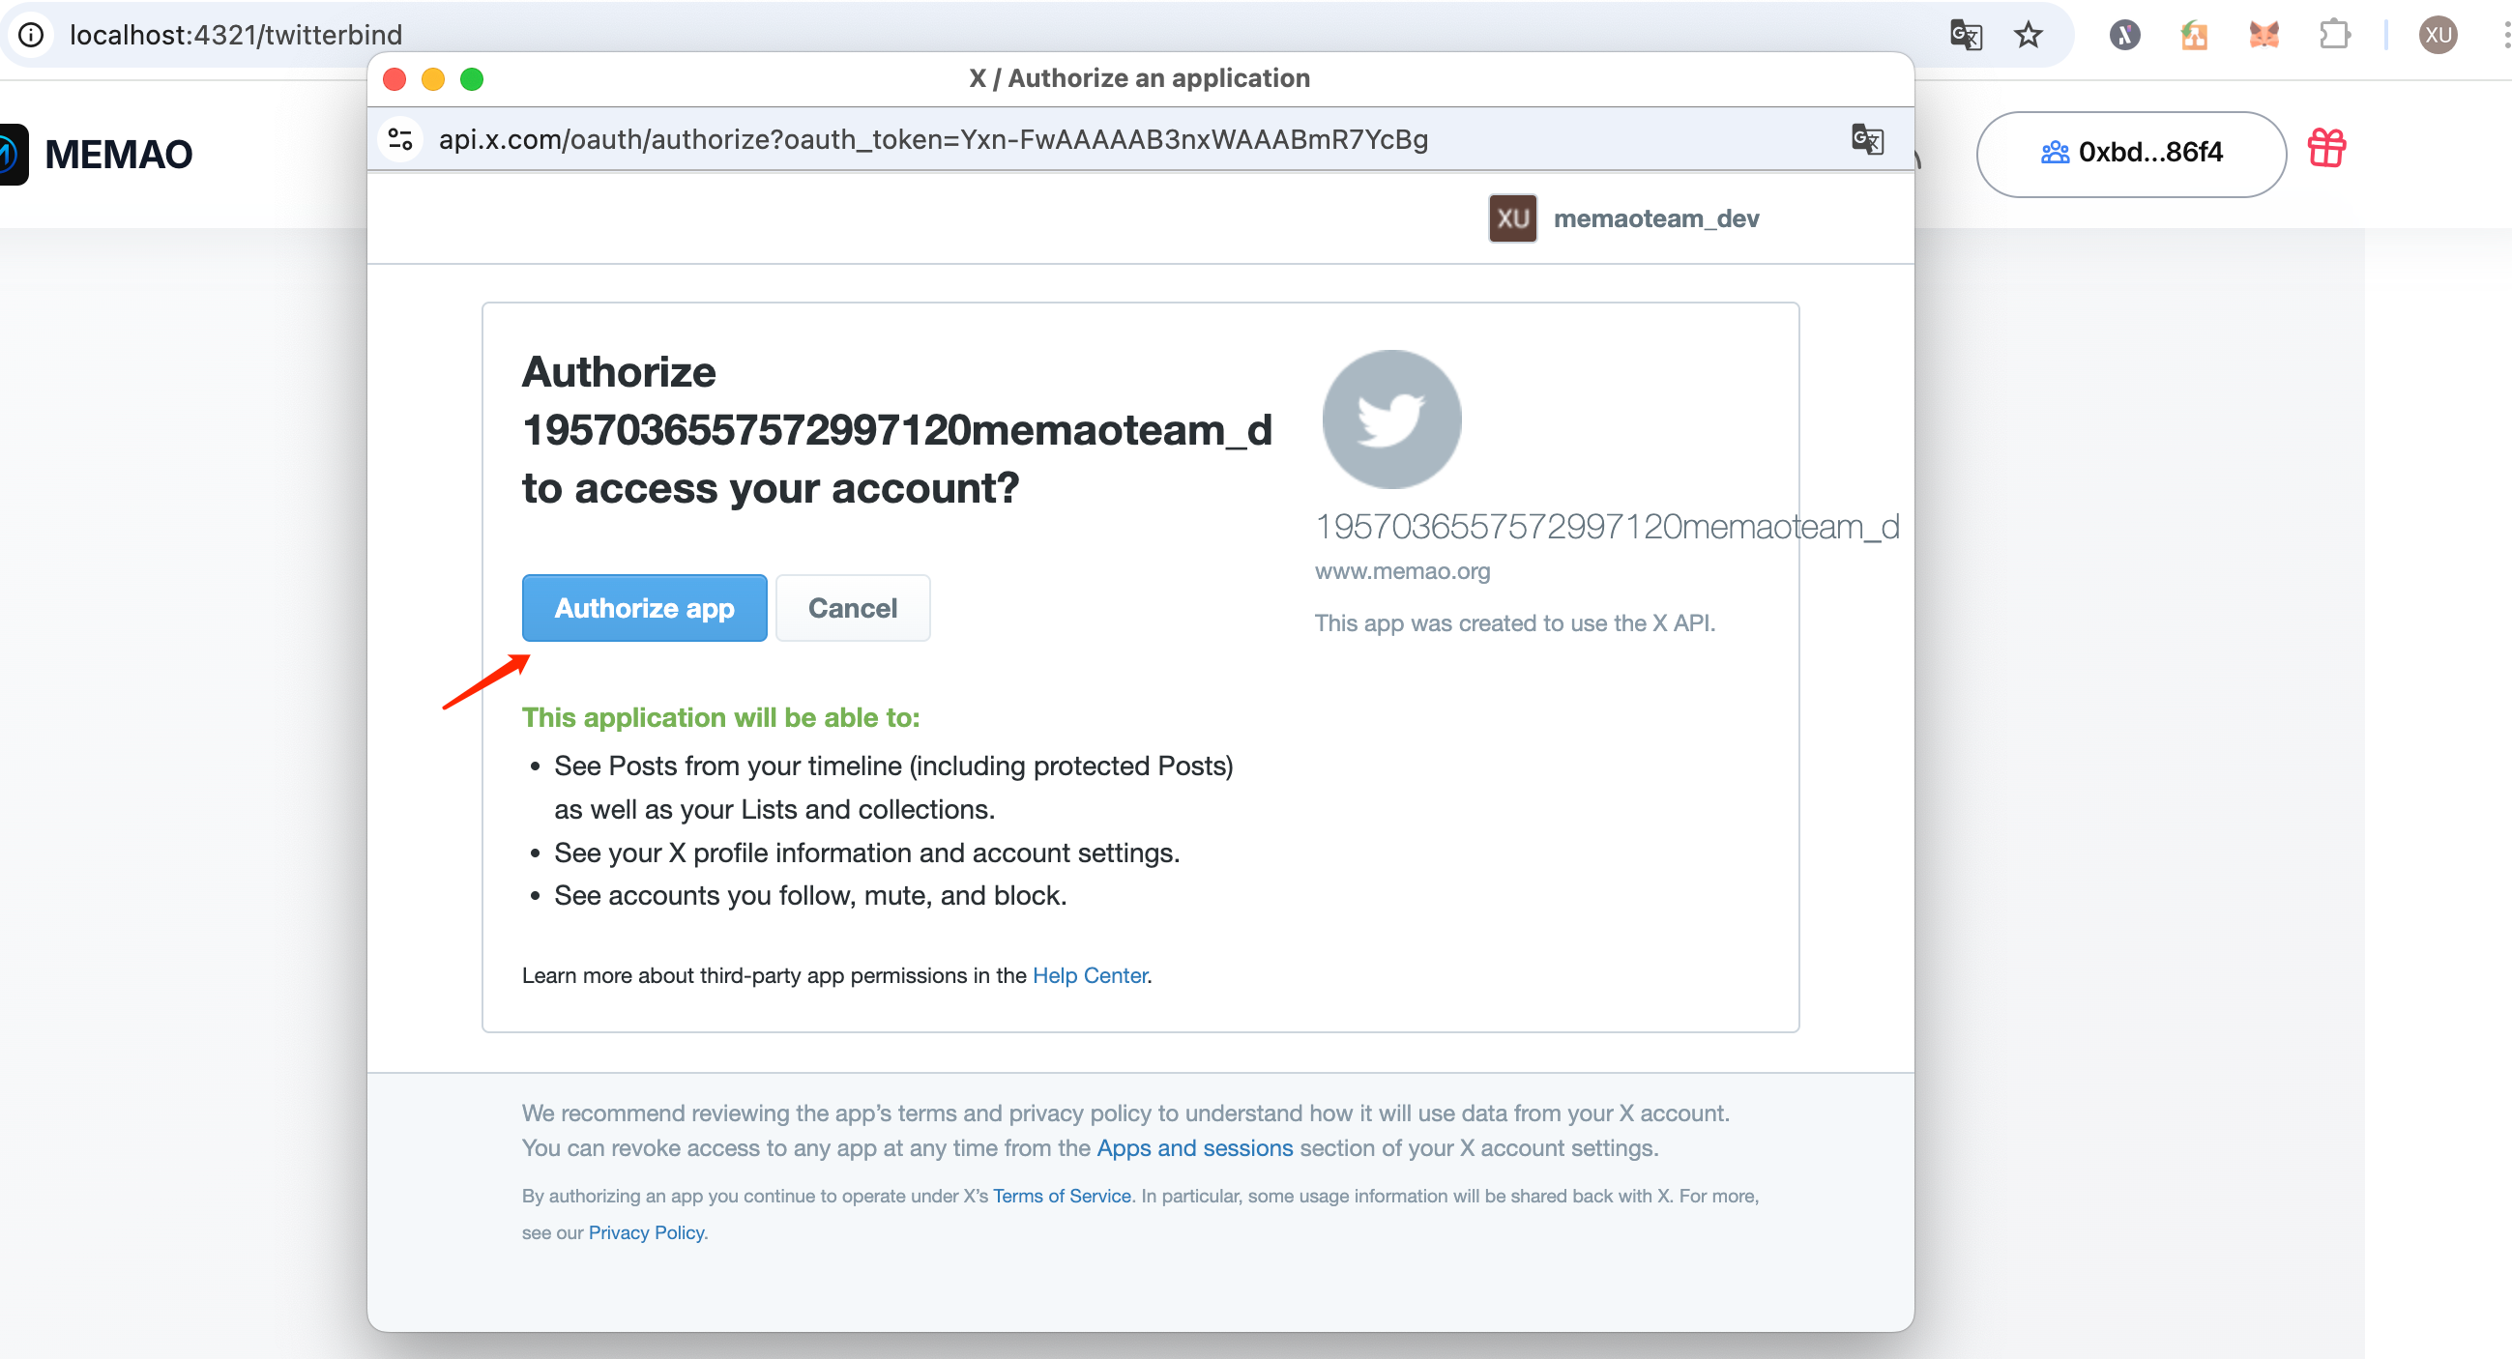Open the Help Center link
2512x1359 pixels.
coord(1090,975)
